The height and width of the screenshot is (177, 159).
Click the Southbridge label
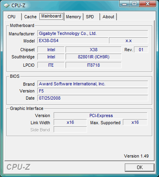coord(23,57)
